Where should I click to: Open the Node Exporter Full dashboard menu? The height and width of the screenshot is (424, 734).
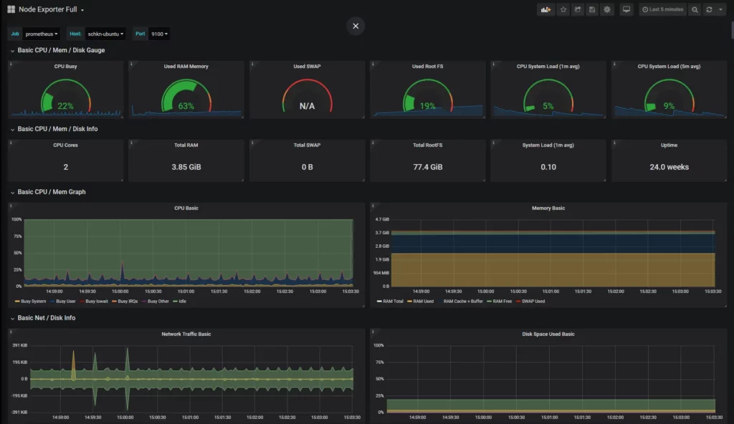tap(49, 9)
